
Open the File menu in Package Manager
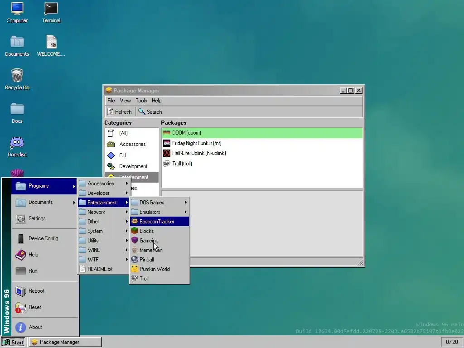tap(111, 101)
